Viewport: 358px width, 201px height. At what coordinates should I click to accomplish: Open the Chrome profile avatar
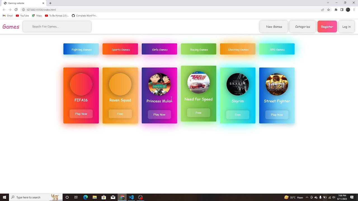[348, 9]
